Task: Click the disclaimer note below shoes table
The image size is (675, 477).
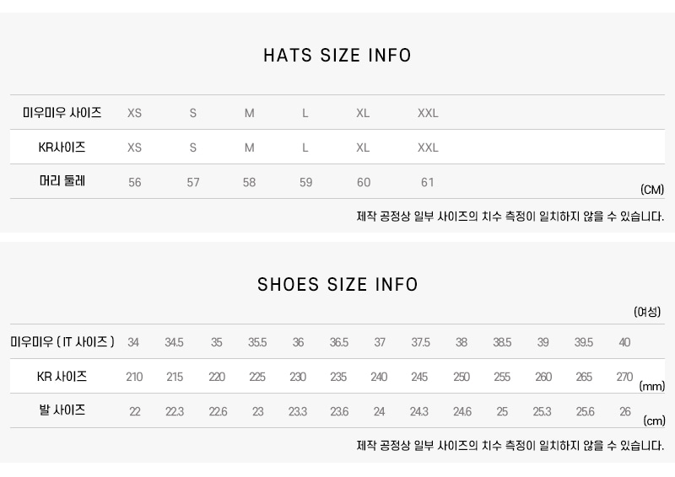Action: click(510, 446)
